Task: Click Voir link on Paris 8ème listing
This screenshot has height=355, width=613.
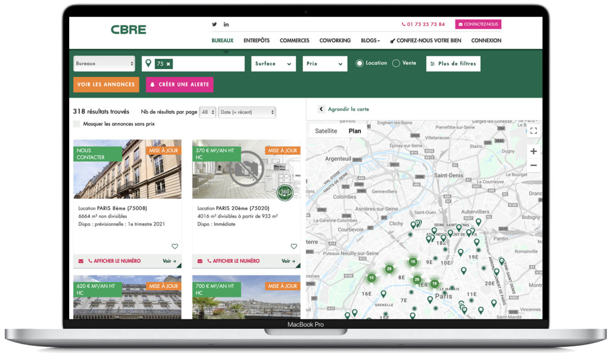Action: pyautogui.click(x=169, y=261)
